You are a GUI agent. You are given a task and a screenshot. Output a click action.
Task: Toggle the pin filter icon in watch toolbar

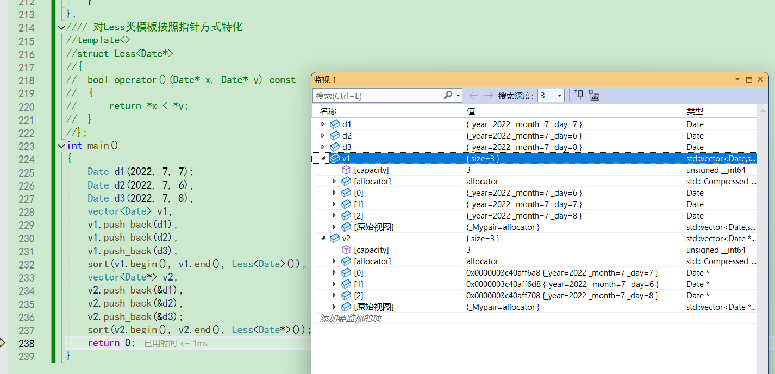[x=579, y=96]
